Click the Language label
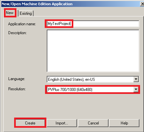Image resolution: width=144 pixels, height=132 pixels. click(16, 79)
